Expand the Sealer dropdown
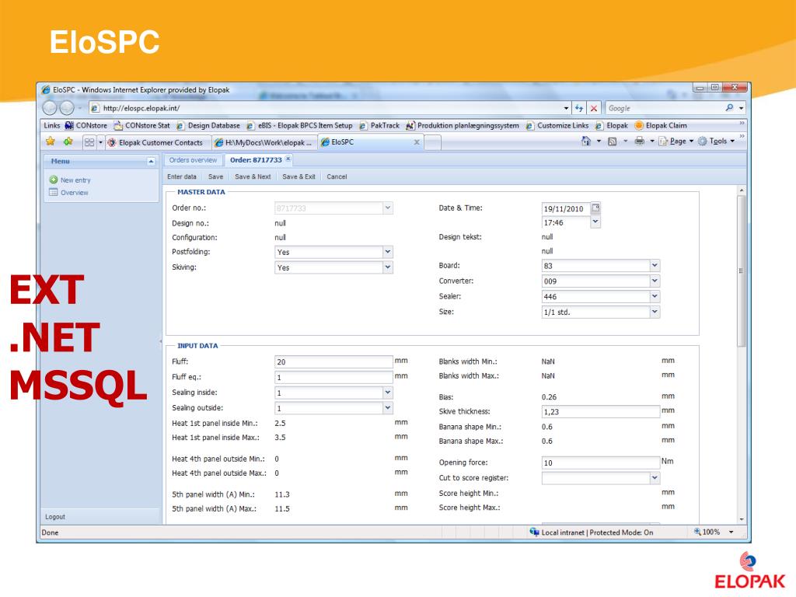This screenshot has width=796, height=597. (655, 296)
